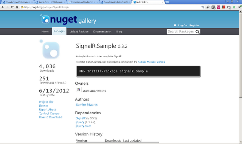Open the Project Site link
Screen dimensions: 242x144
tap(46, 102)
